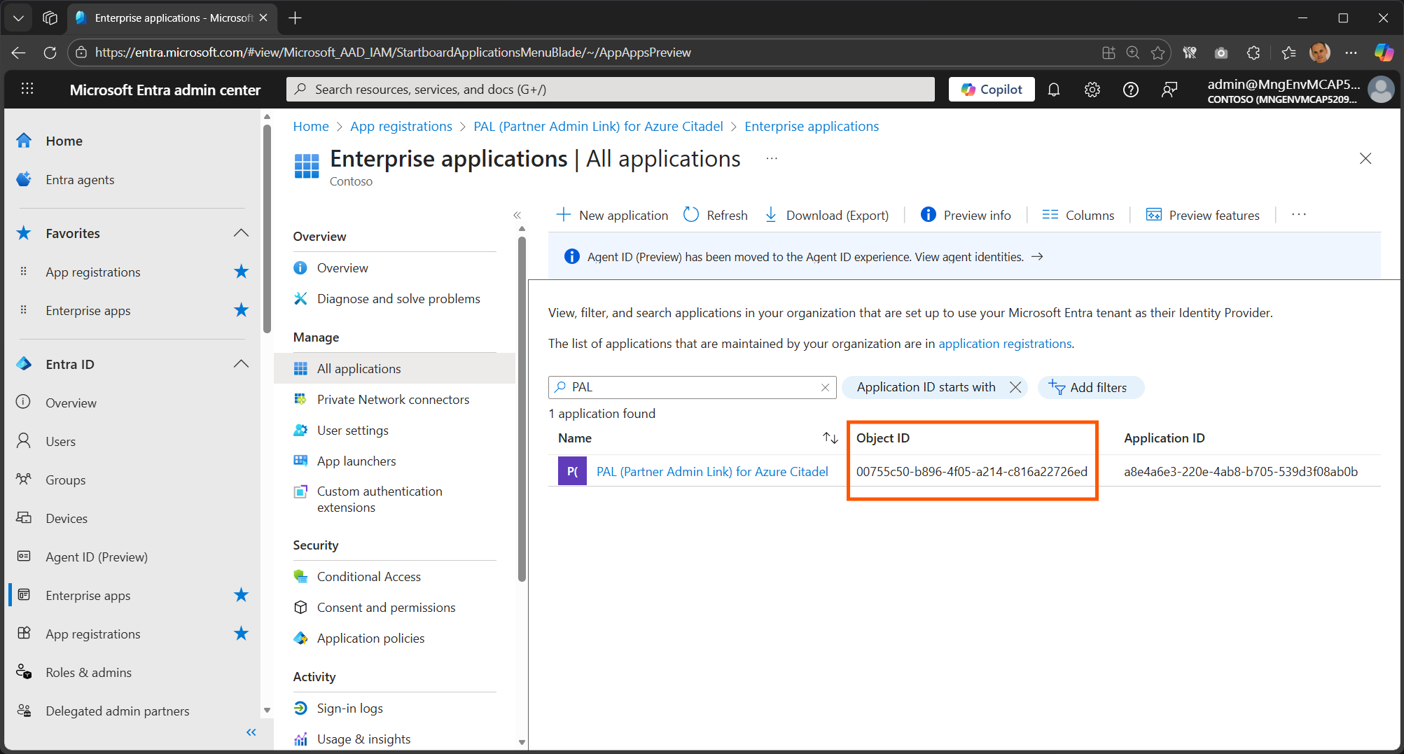
Task: Select the Refresh icon on command bar
Action: click(x=691, y=215)
